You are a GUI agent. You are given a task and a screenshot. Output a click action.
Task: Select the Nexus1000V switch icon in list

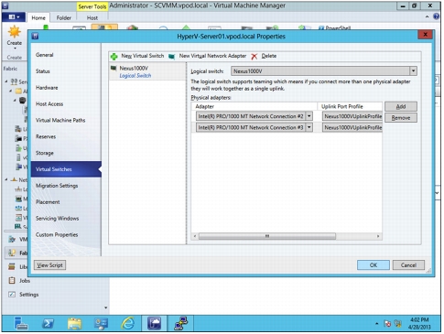pyautogui.click(x=114, y=68)
